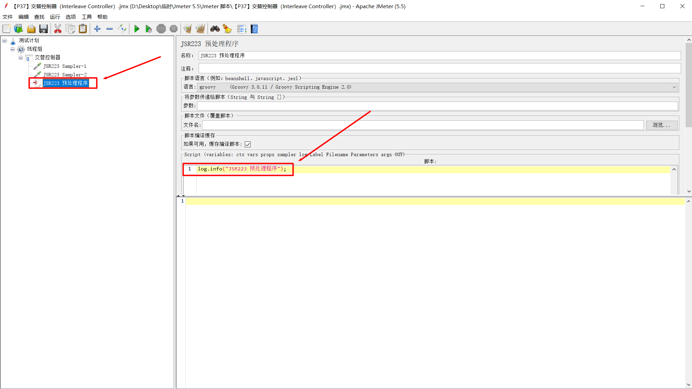Collapse the 交替控制器 tree node
This screenshot has height=389, width=692.
pyautogui.click(x=21, y=58)
